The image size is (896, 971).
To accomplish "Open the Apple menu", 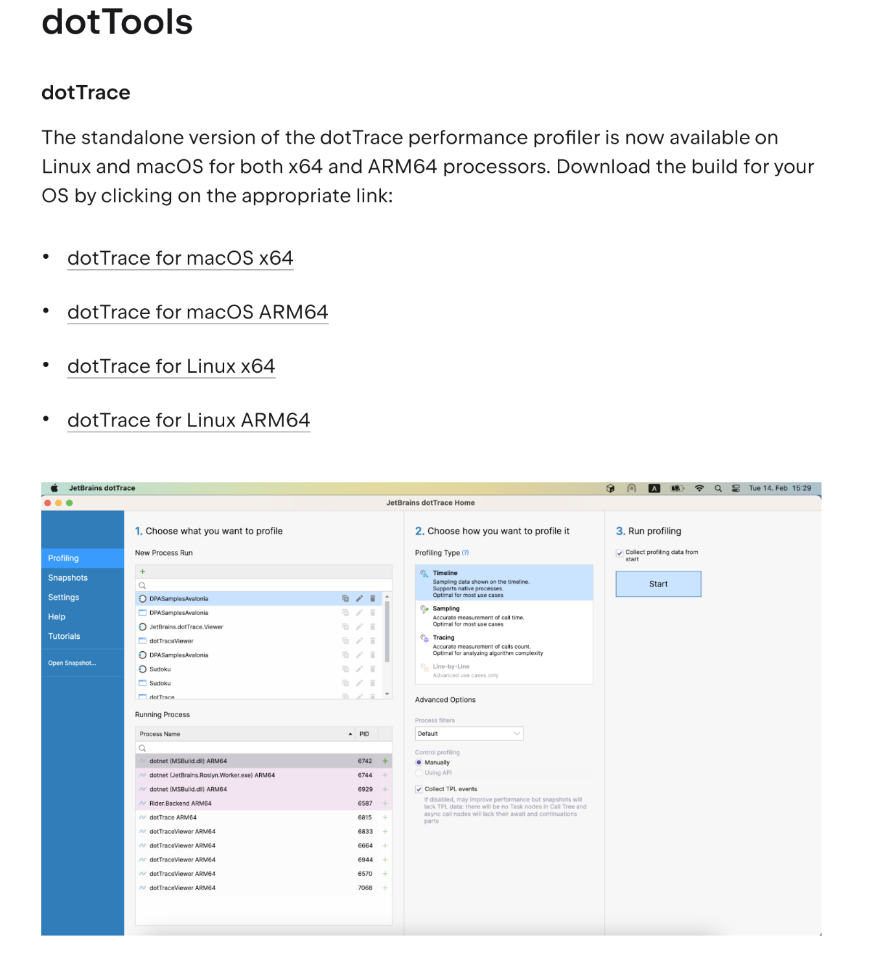I will coord(54,488).
